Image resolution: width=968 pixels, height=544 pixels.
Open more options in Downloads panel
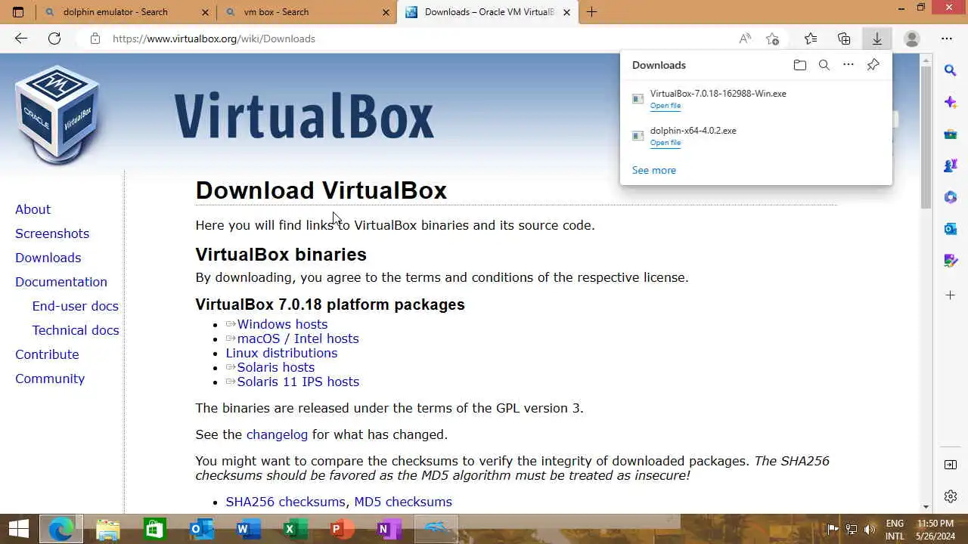click(x=849, y=65)
